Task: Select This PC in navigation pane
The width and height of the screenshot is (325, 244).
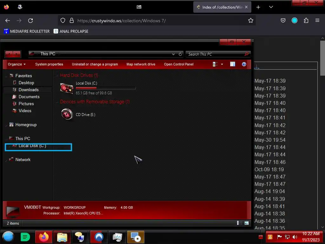Action: [x=23, y=139]
